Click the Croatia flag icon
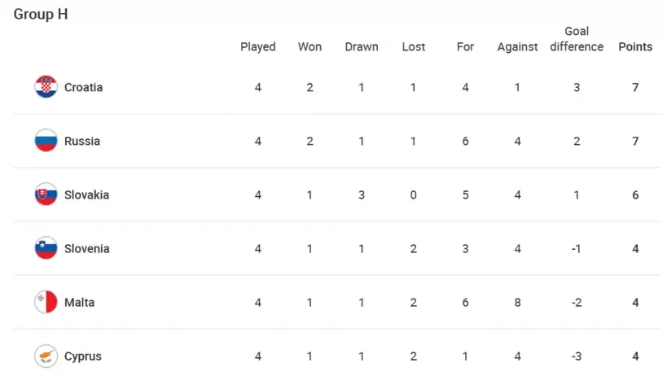 coord(46,87)
